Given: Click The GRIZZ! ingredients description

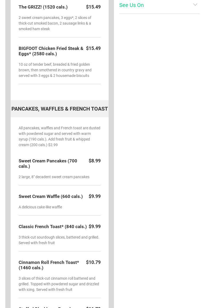Looking at the screenshot, I should (55, 23).
